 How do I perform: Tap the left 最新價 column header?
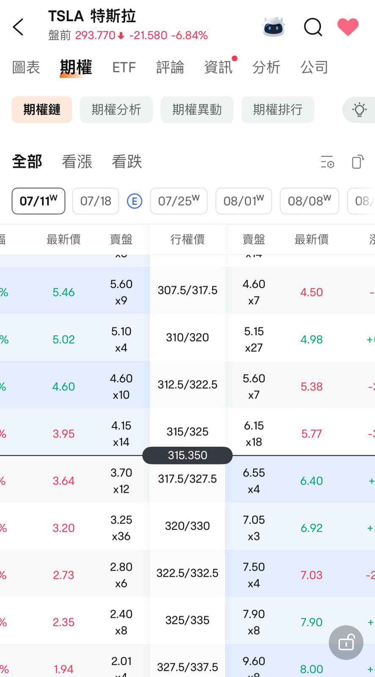[63, 239]
